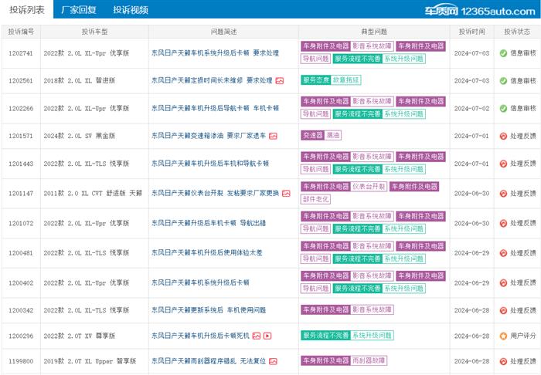This screenshot has height=375, width=541.
Task: Click the red status icon for complaint 1200481
Action: click(503, 253)
